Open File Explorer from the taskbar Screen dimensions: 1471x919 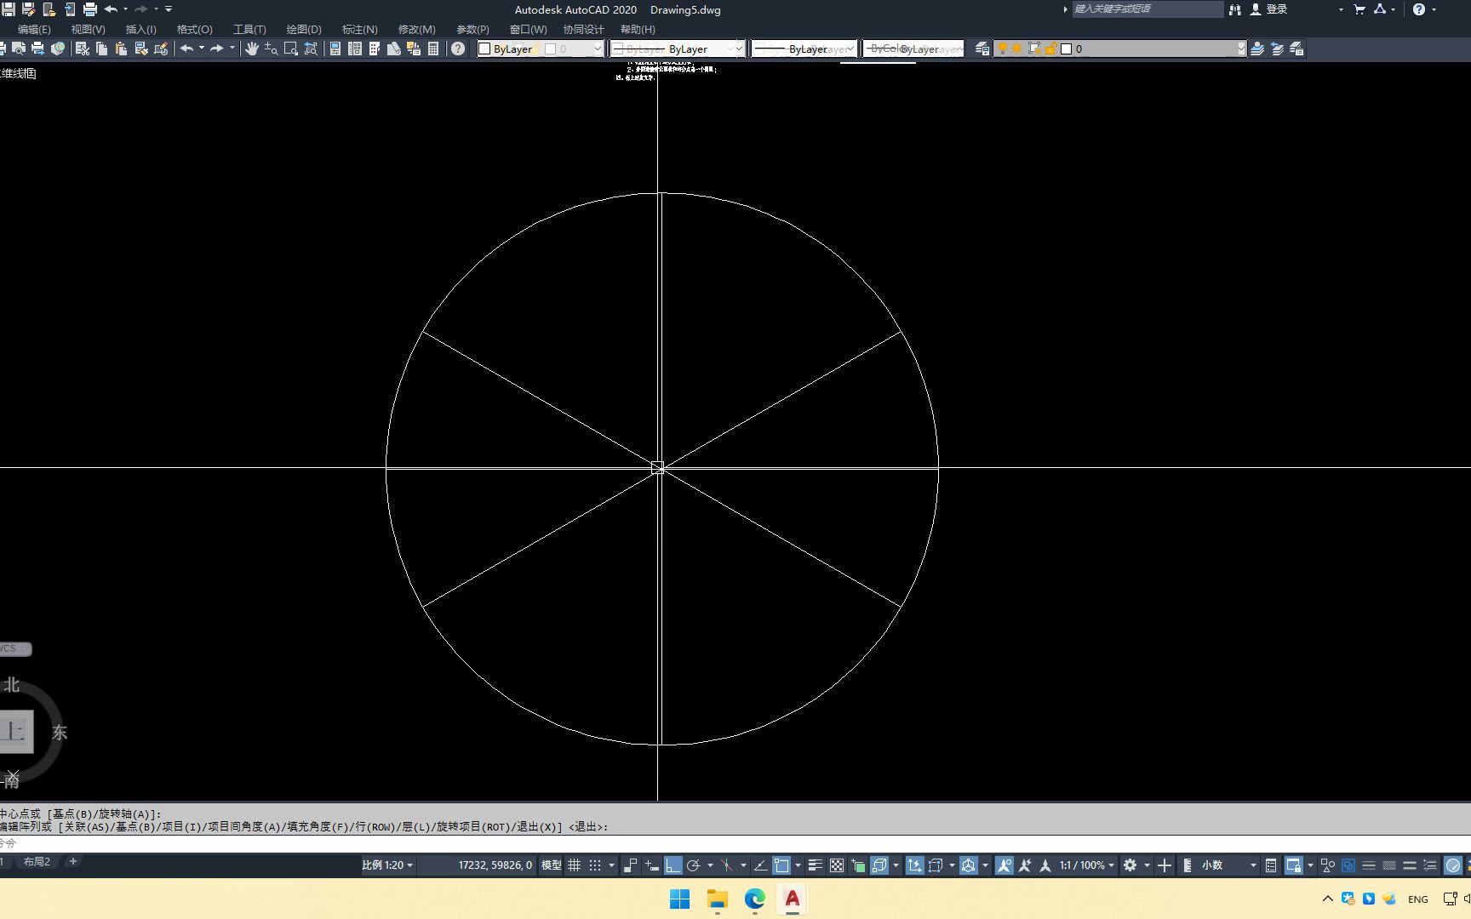pos(718,899)
